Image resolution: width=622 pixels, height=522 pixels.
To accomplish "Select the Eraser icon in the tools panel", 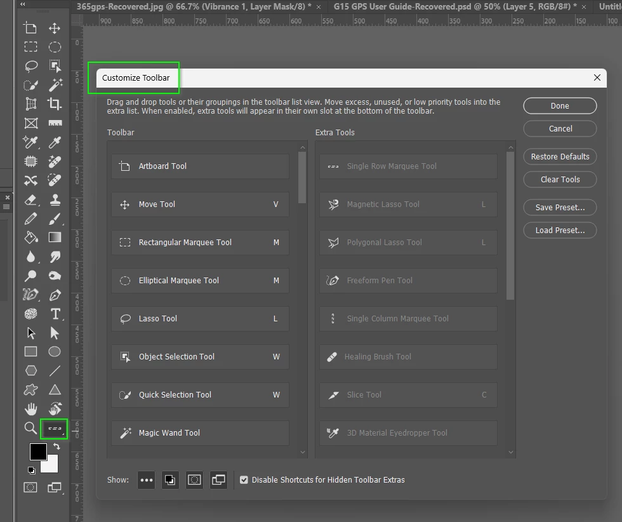I will pos(31,199).
